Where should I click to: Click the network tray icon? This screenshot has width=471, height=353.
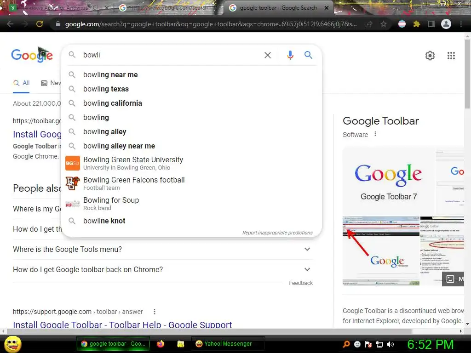(379, 344)
